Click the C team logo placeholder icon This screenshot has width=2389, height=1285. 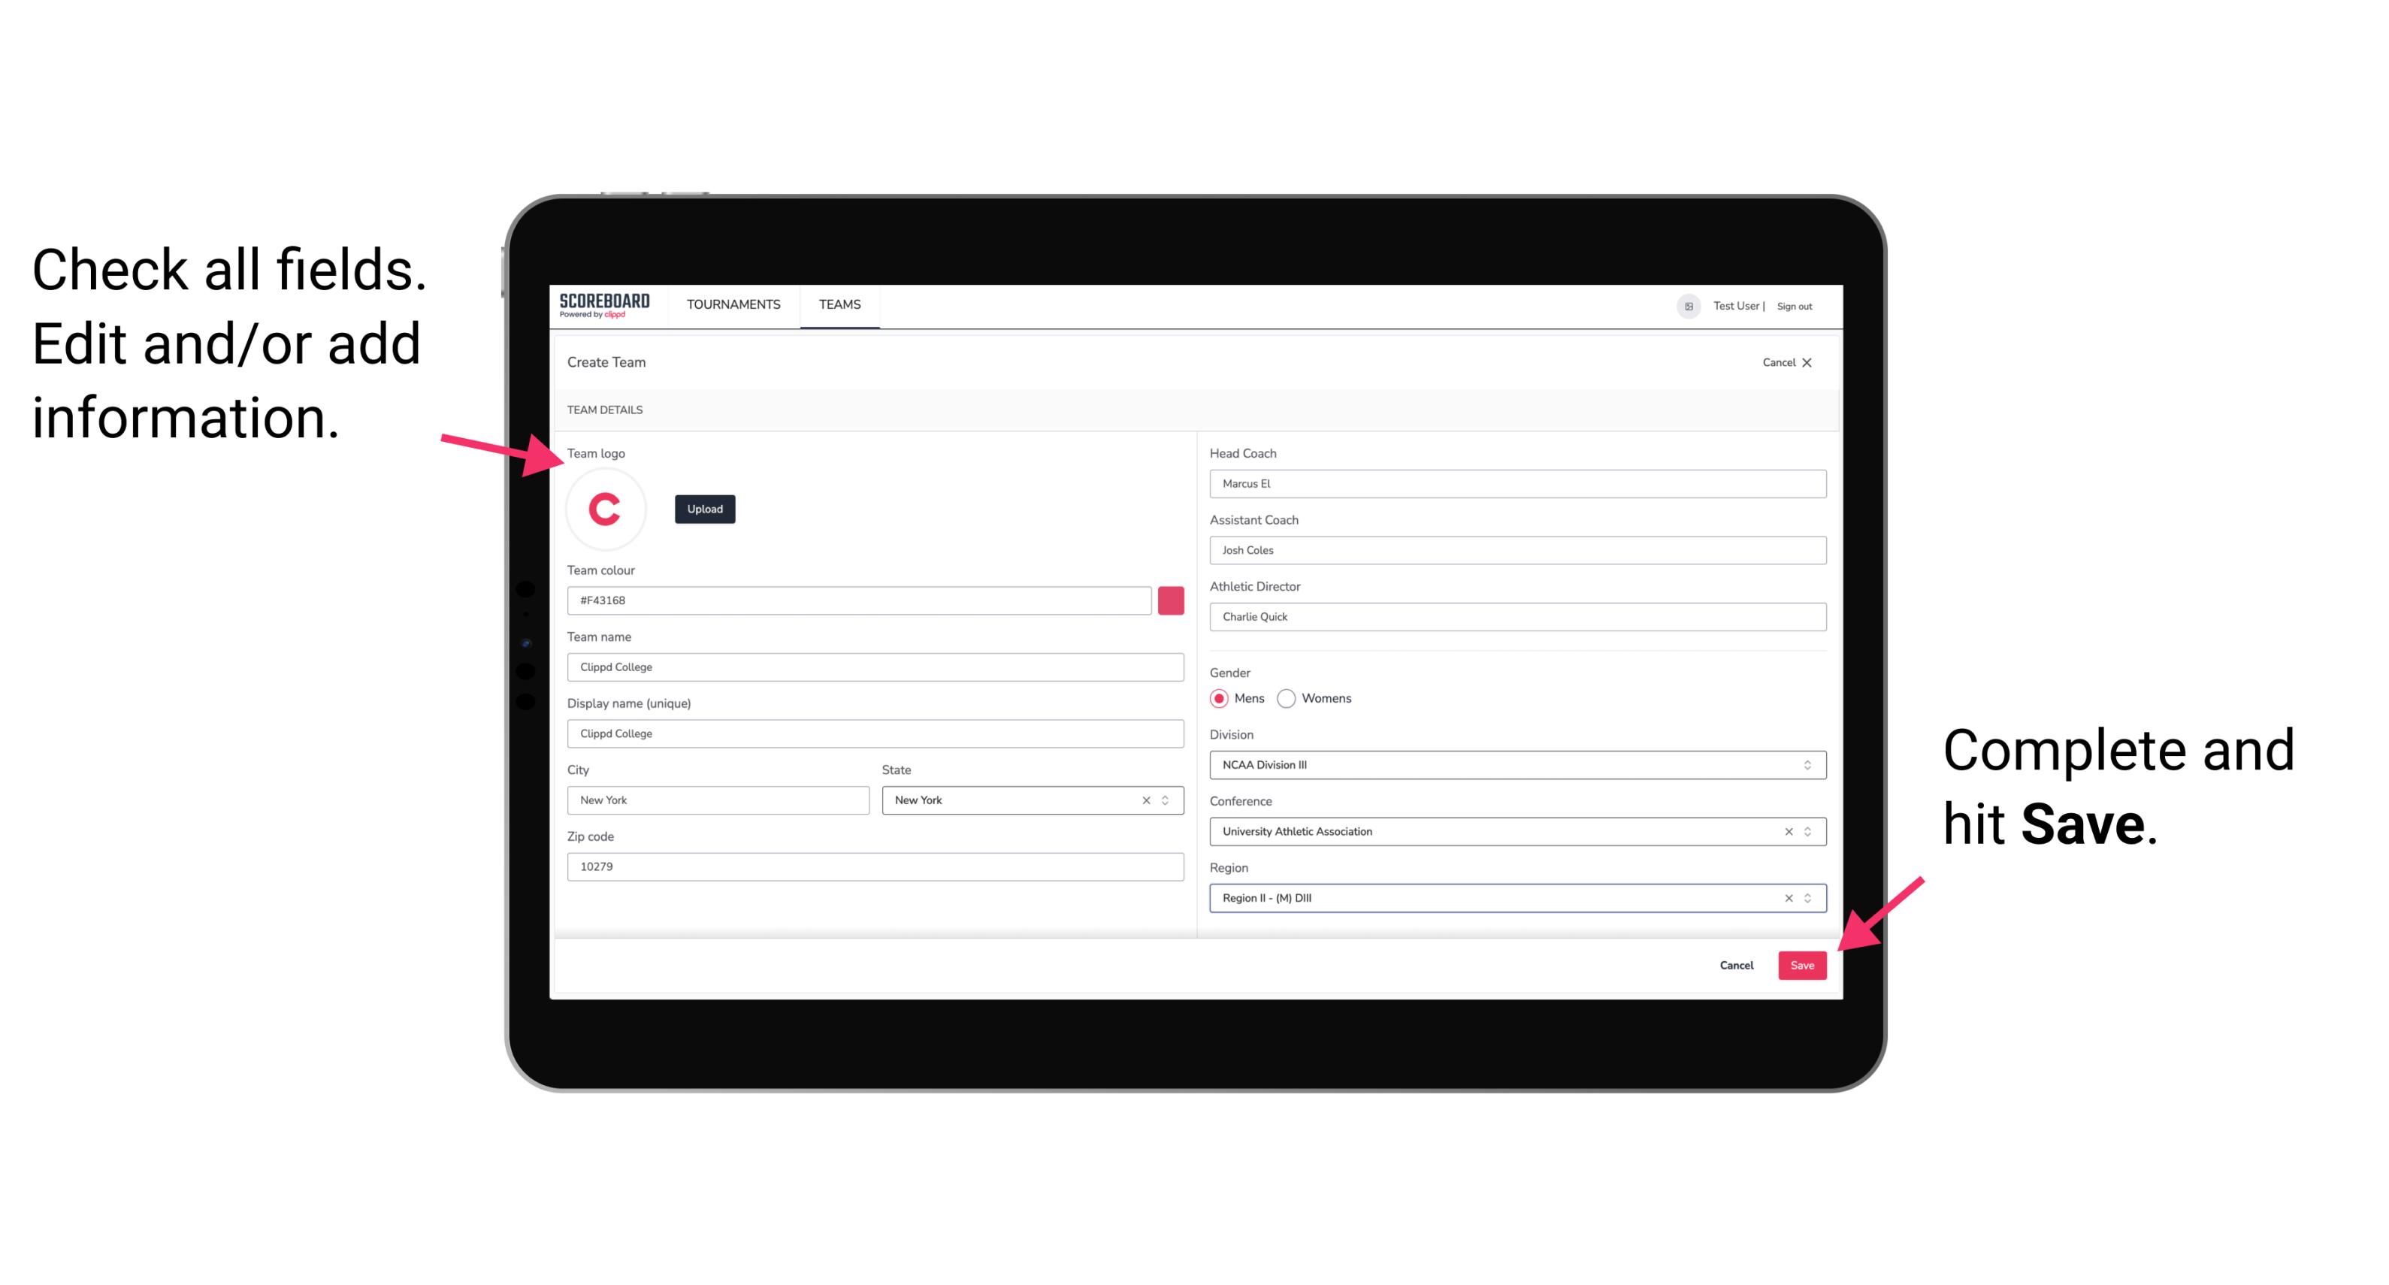pos(606,506)
